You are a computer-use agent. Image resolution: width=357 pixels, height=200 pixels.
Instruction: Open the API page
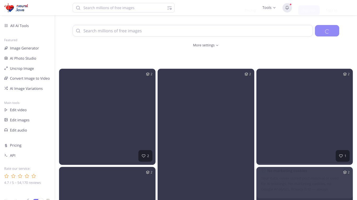[10, 155]
